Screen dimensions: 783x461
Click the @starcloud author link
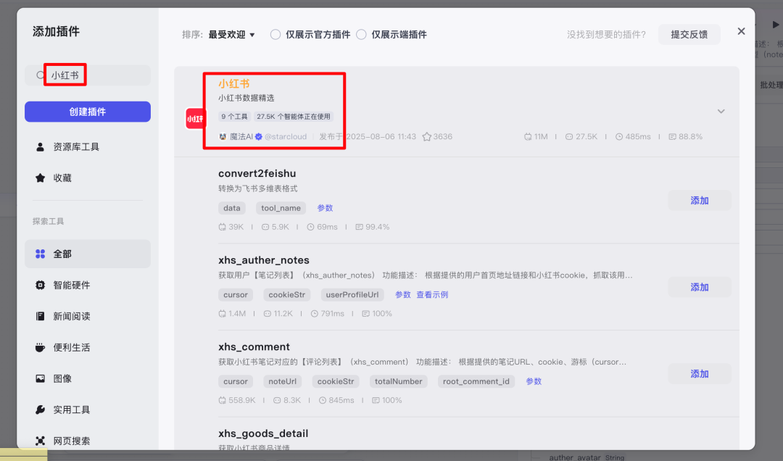click(x=286, y=136)
